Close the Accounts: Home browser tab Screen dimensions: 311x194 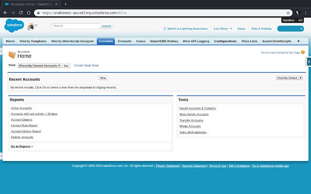point(56,4)
